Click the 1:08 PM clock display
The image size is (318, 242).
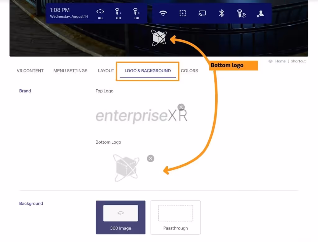point(60,10)
